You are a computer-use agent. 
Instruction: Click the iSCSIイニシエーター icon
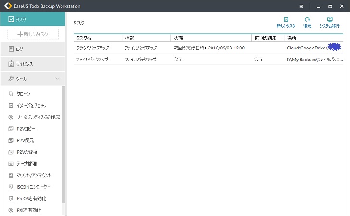click(x=11, y=187)
